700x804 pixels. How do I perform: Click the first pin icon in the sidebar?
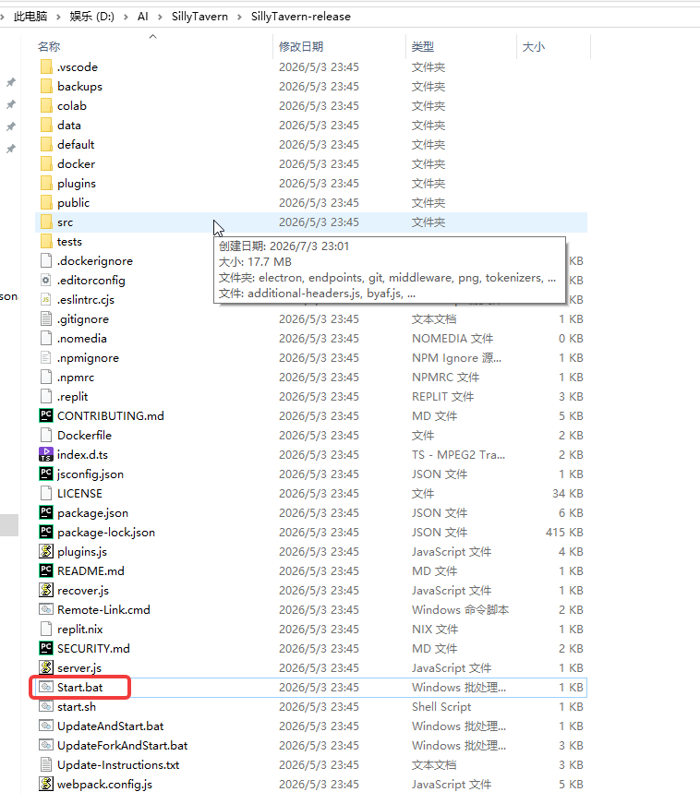pyautogui.click(x=11, y=82)
